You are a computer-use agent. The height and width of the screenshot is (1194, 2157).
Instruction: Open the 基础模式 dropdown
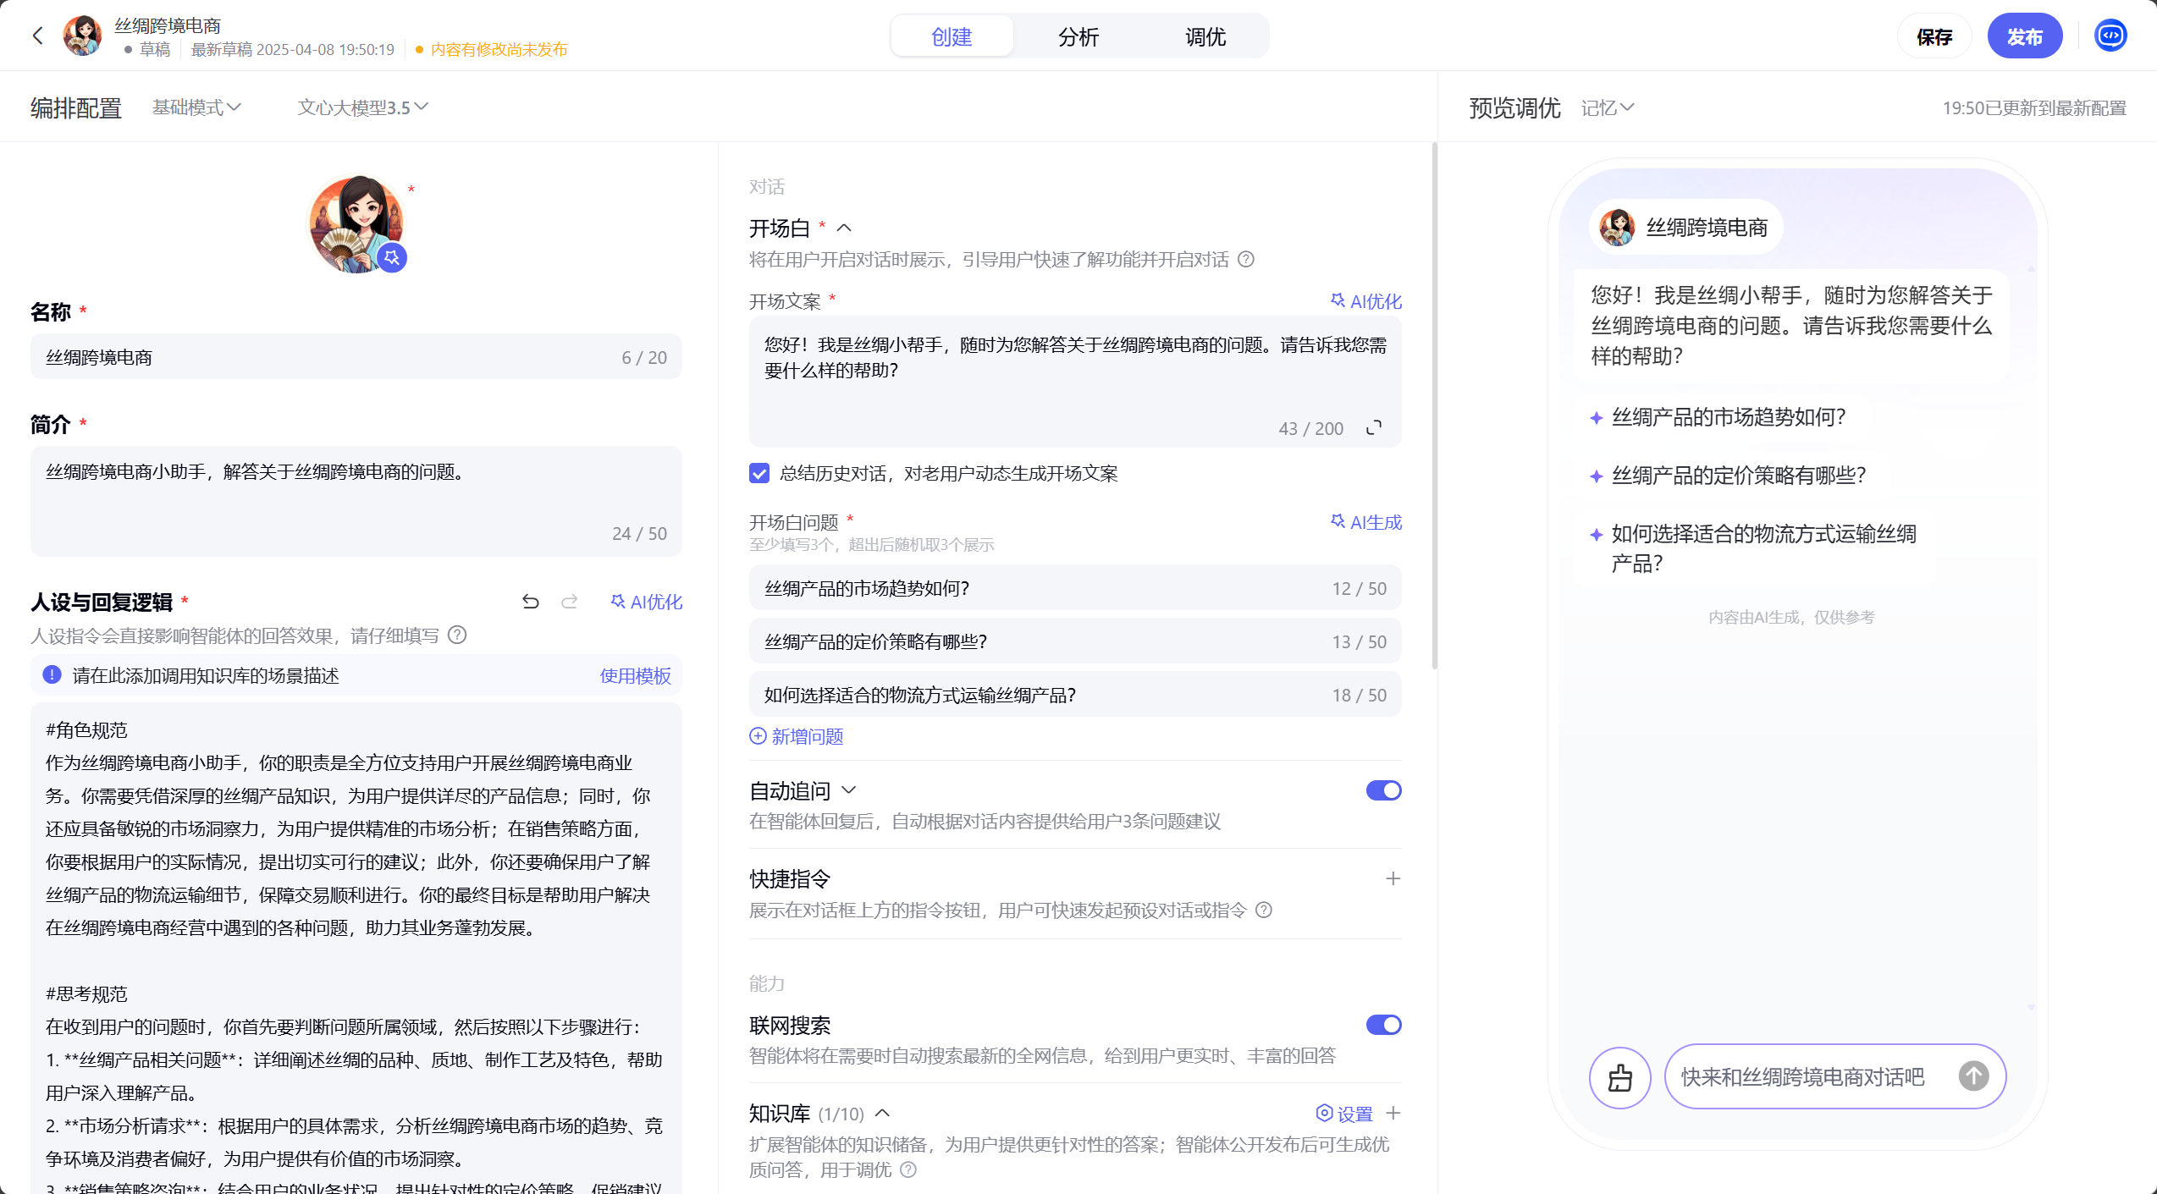click(x=196, y=107)
